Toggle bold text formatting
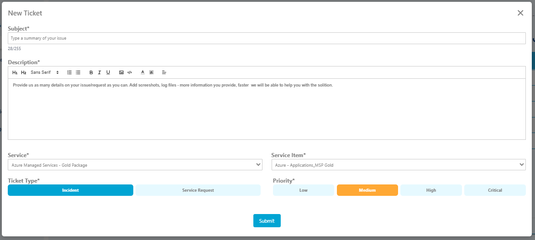The image size is (535, 240). 91,72
